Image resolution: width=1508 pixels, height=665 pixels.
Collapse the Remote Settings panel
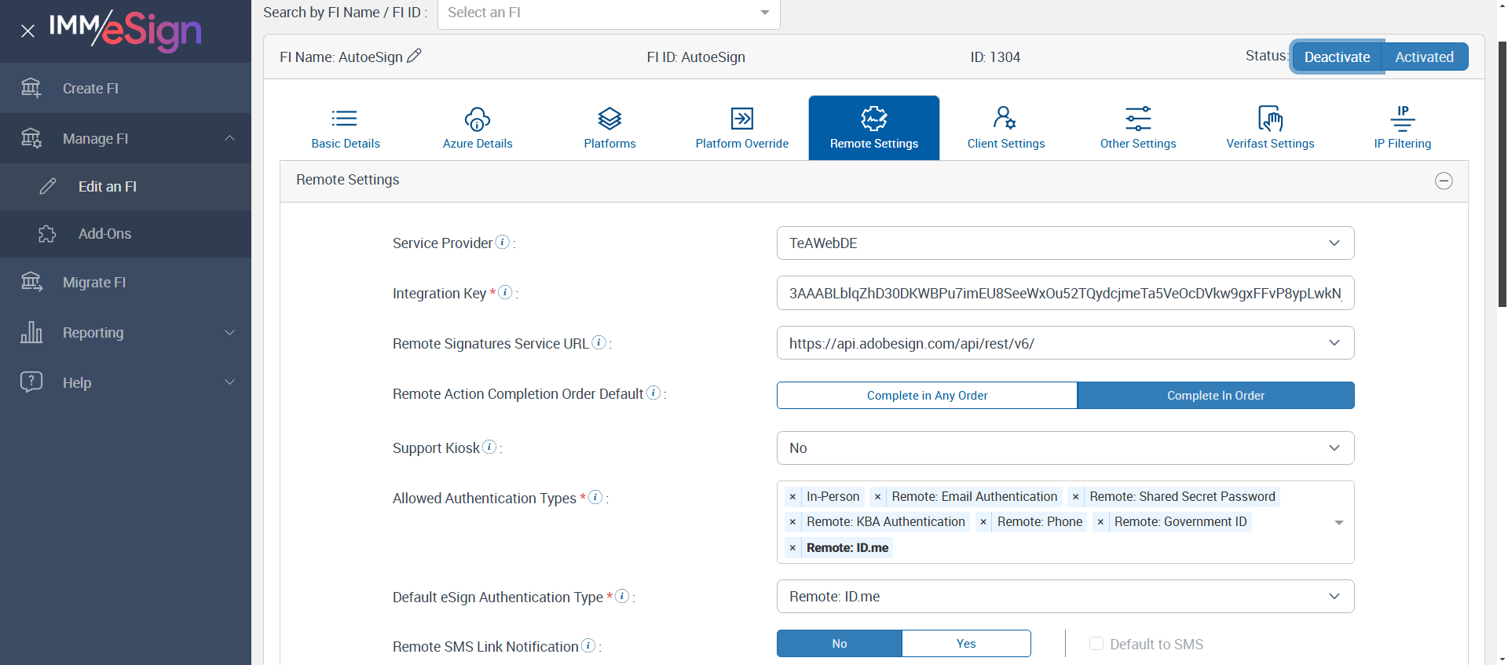[x=1444, y=181]
